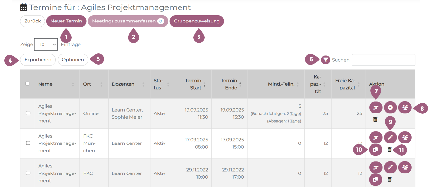Expand the Exportieren menu button
This screenshot has height=195, width=431.
[x=38, y=60]
